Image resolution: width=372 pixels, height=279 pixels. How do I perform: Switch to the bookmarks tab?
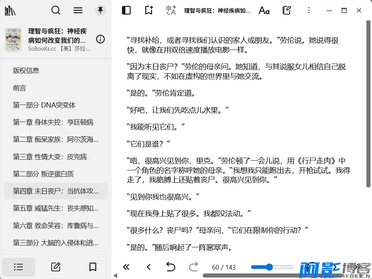click(93, 267)
